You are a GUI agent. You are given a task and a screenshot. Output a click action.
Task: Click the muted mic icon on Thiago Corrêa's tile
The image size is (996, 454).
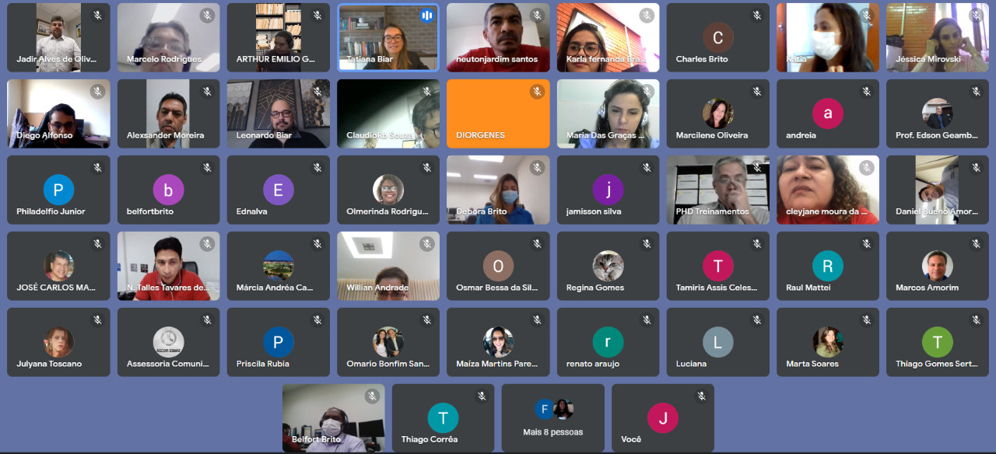pyautogui.click(x=482, y=396)
